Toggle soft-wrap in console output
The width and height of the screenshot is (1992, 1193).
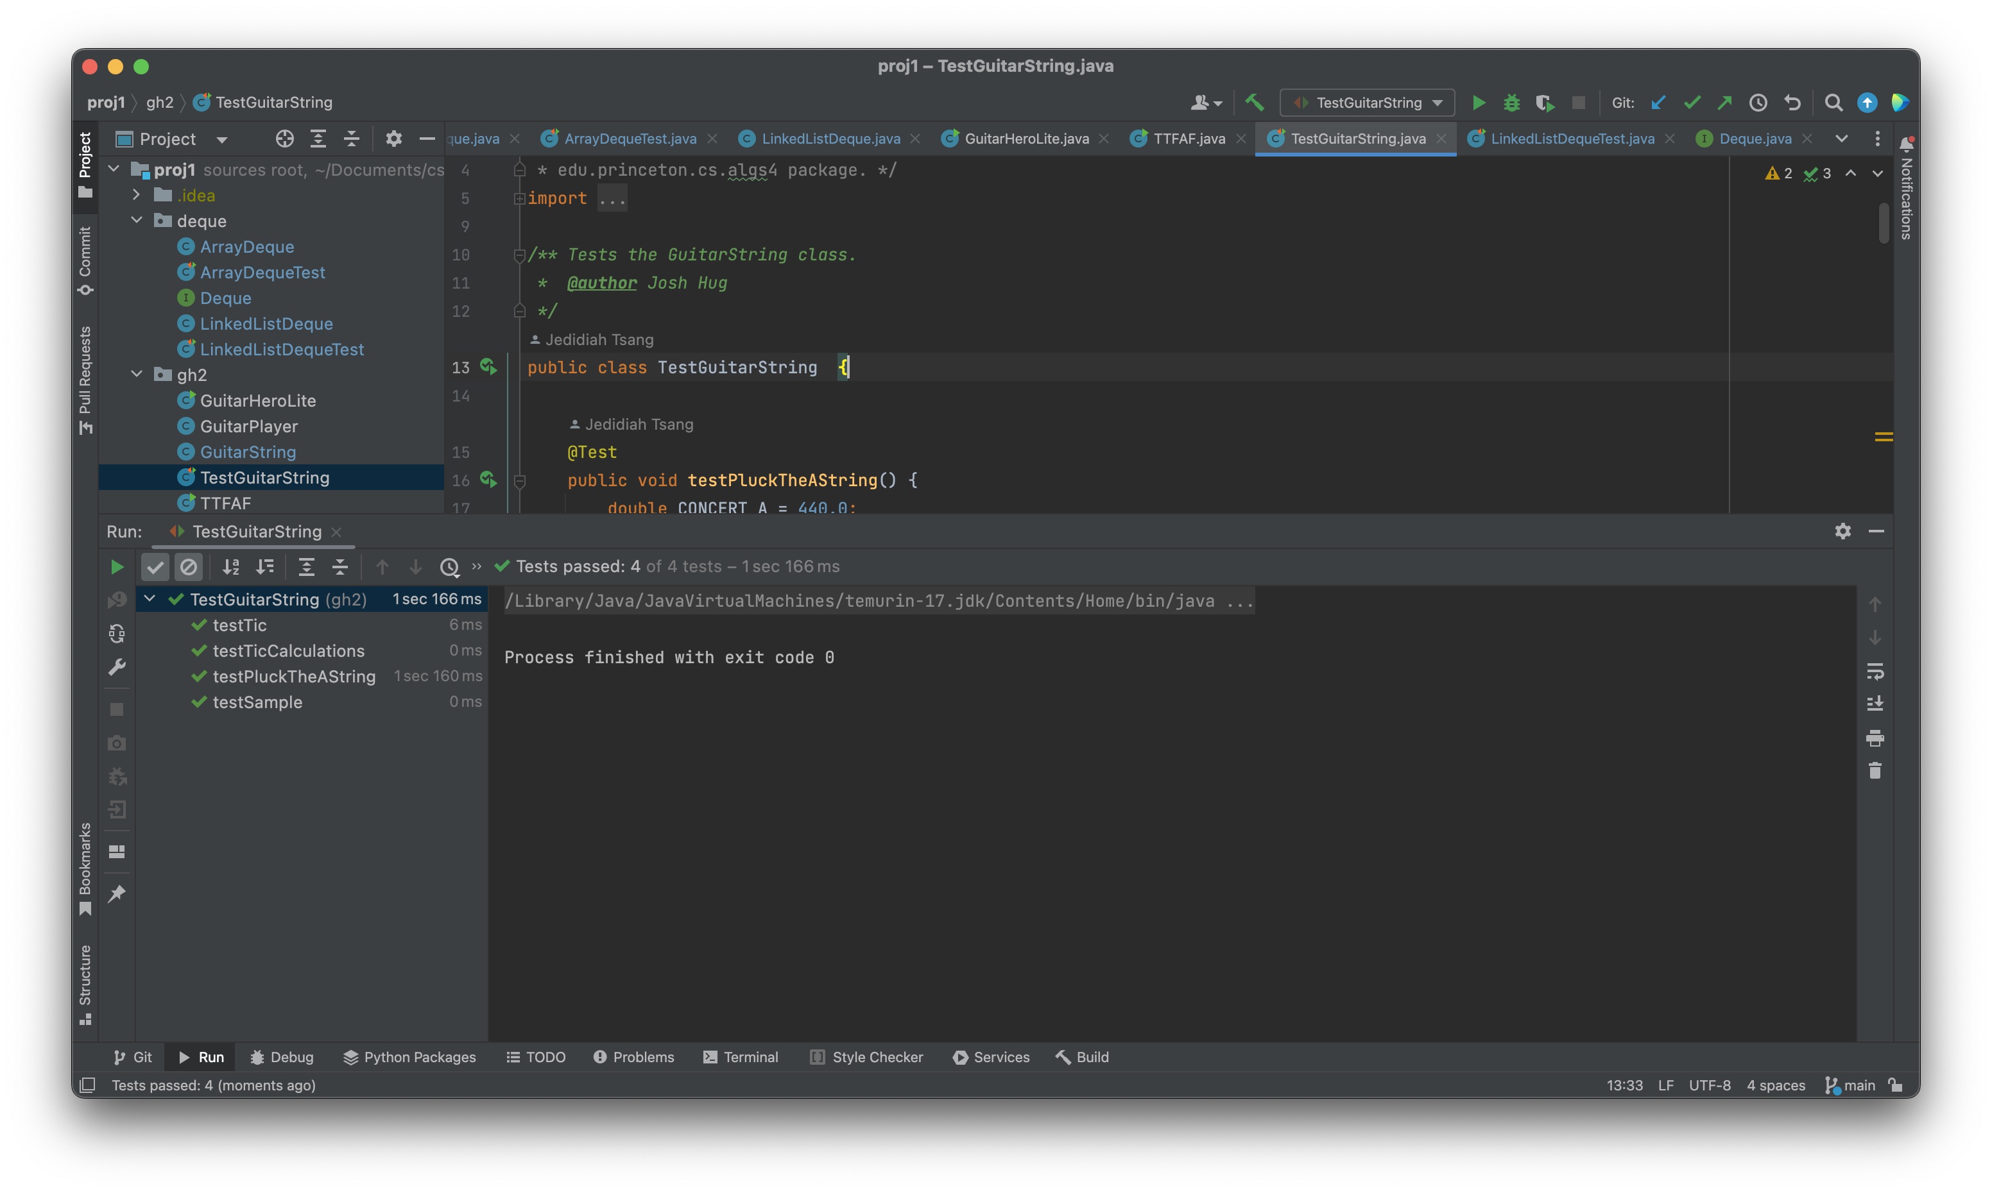(x=1875, y=670)
